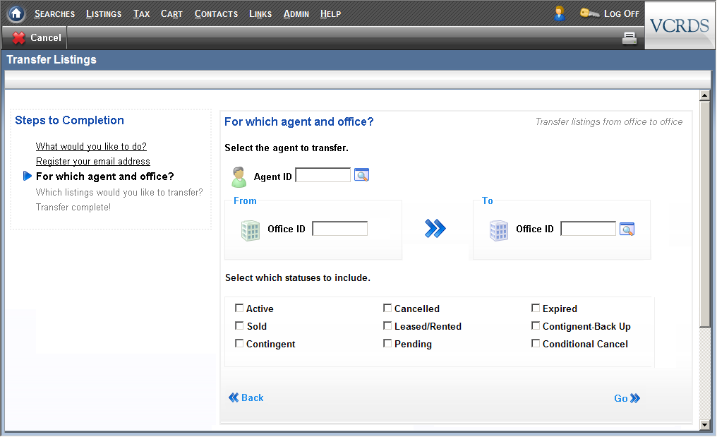Open the Contacts menu
Screen dimensions: 717x437
click(216, 13)
